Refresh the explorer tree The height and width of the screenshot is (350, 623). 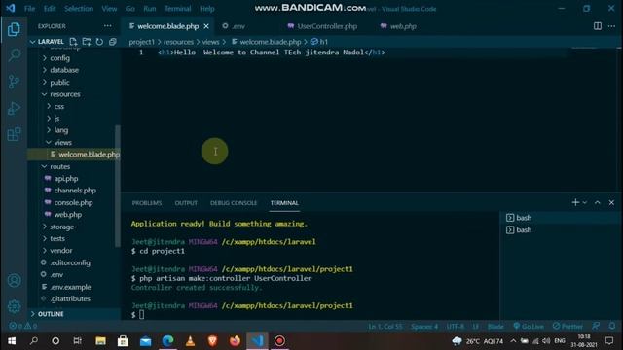99,42
